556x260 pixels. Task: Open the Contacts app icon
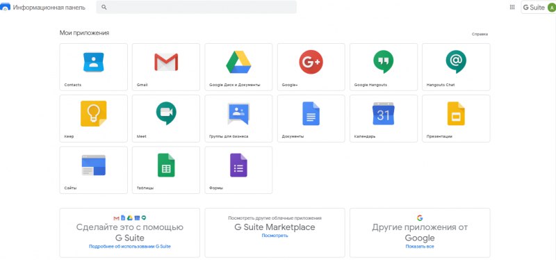[93, 62]
